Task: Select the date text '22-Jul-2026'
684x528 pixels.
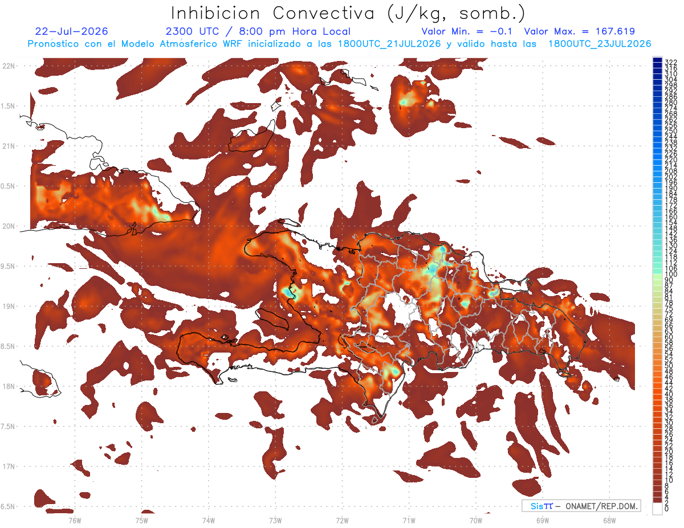Action: click(71, 31)
